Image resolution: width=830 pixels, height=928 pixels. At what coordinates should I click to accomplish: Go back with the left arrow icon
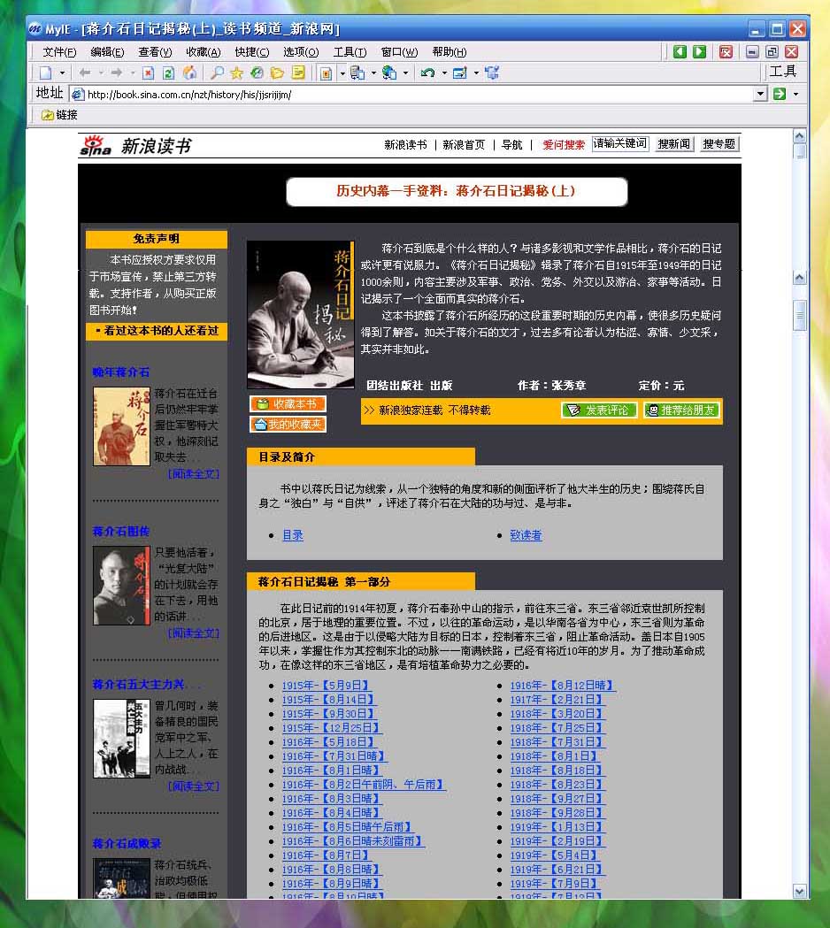pos(85,73)
